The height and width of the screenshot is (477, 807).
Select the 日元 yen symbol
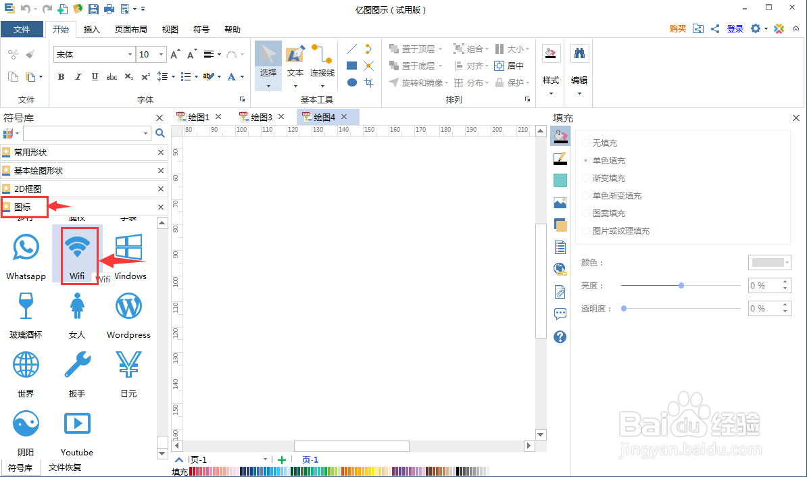coord(128,364)
